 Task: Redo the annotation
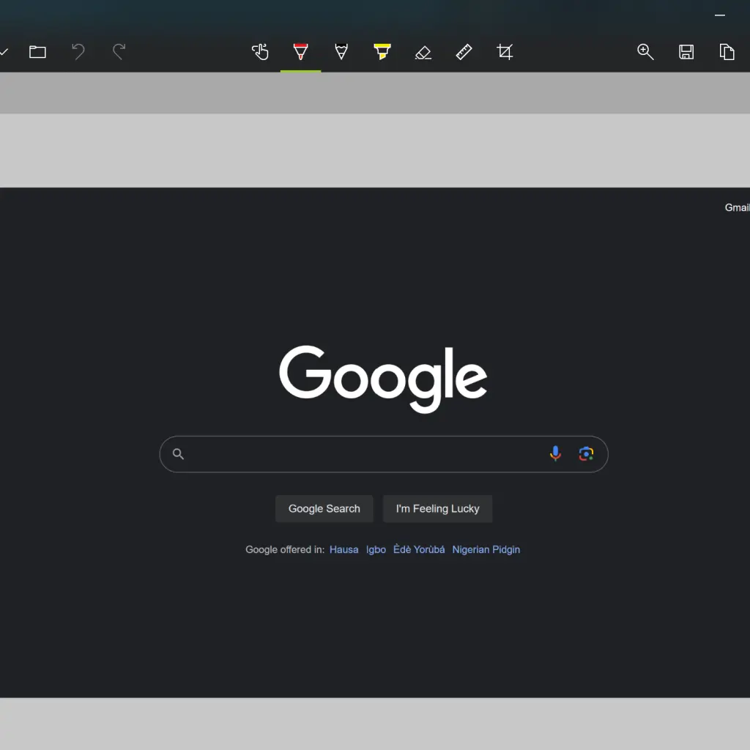pyautogui.click(x=119, y=52)
